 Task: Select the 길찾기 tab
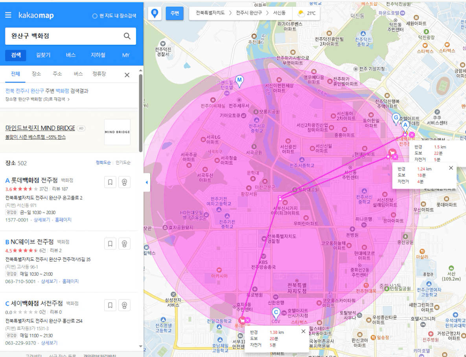43,55
